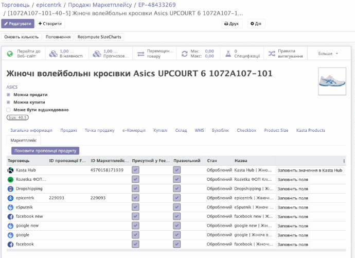Toggle feed presence checkbox for epicentrk
Viewport: 355px width, 258px height.
pos(135,198)
